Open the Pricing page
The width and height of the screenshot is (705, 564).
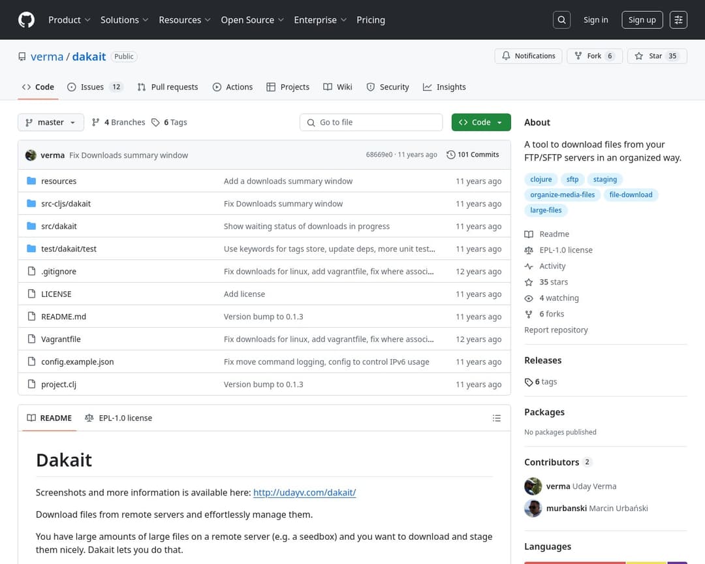point(371,20)
